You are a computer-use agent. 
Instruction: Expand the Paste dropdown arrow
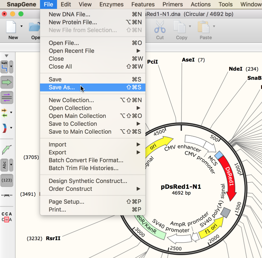coord(214,26)
